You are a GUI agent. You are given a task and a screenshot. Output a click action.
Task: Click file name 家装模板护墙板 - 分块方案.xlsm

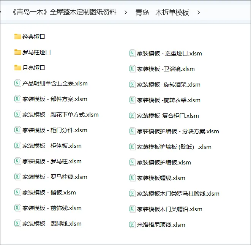[x=178, y=131]
